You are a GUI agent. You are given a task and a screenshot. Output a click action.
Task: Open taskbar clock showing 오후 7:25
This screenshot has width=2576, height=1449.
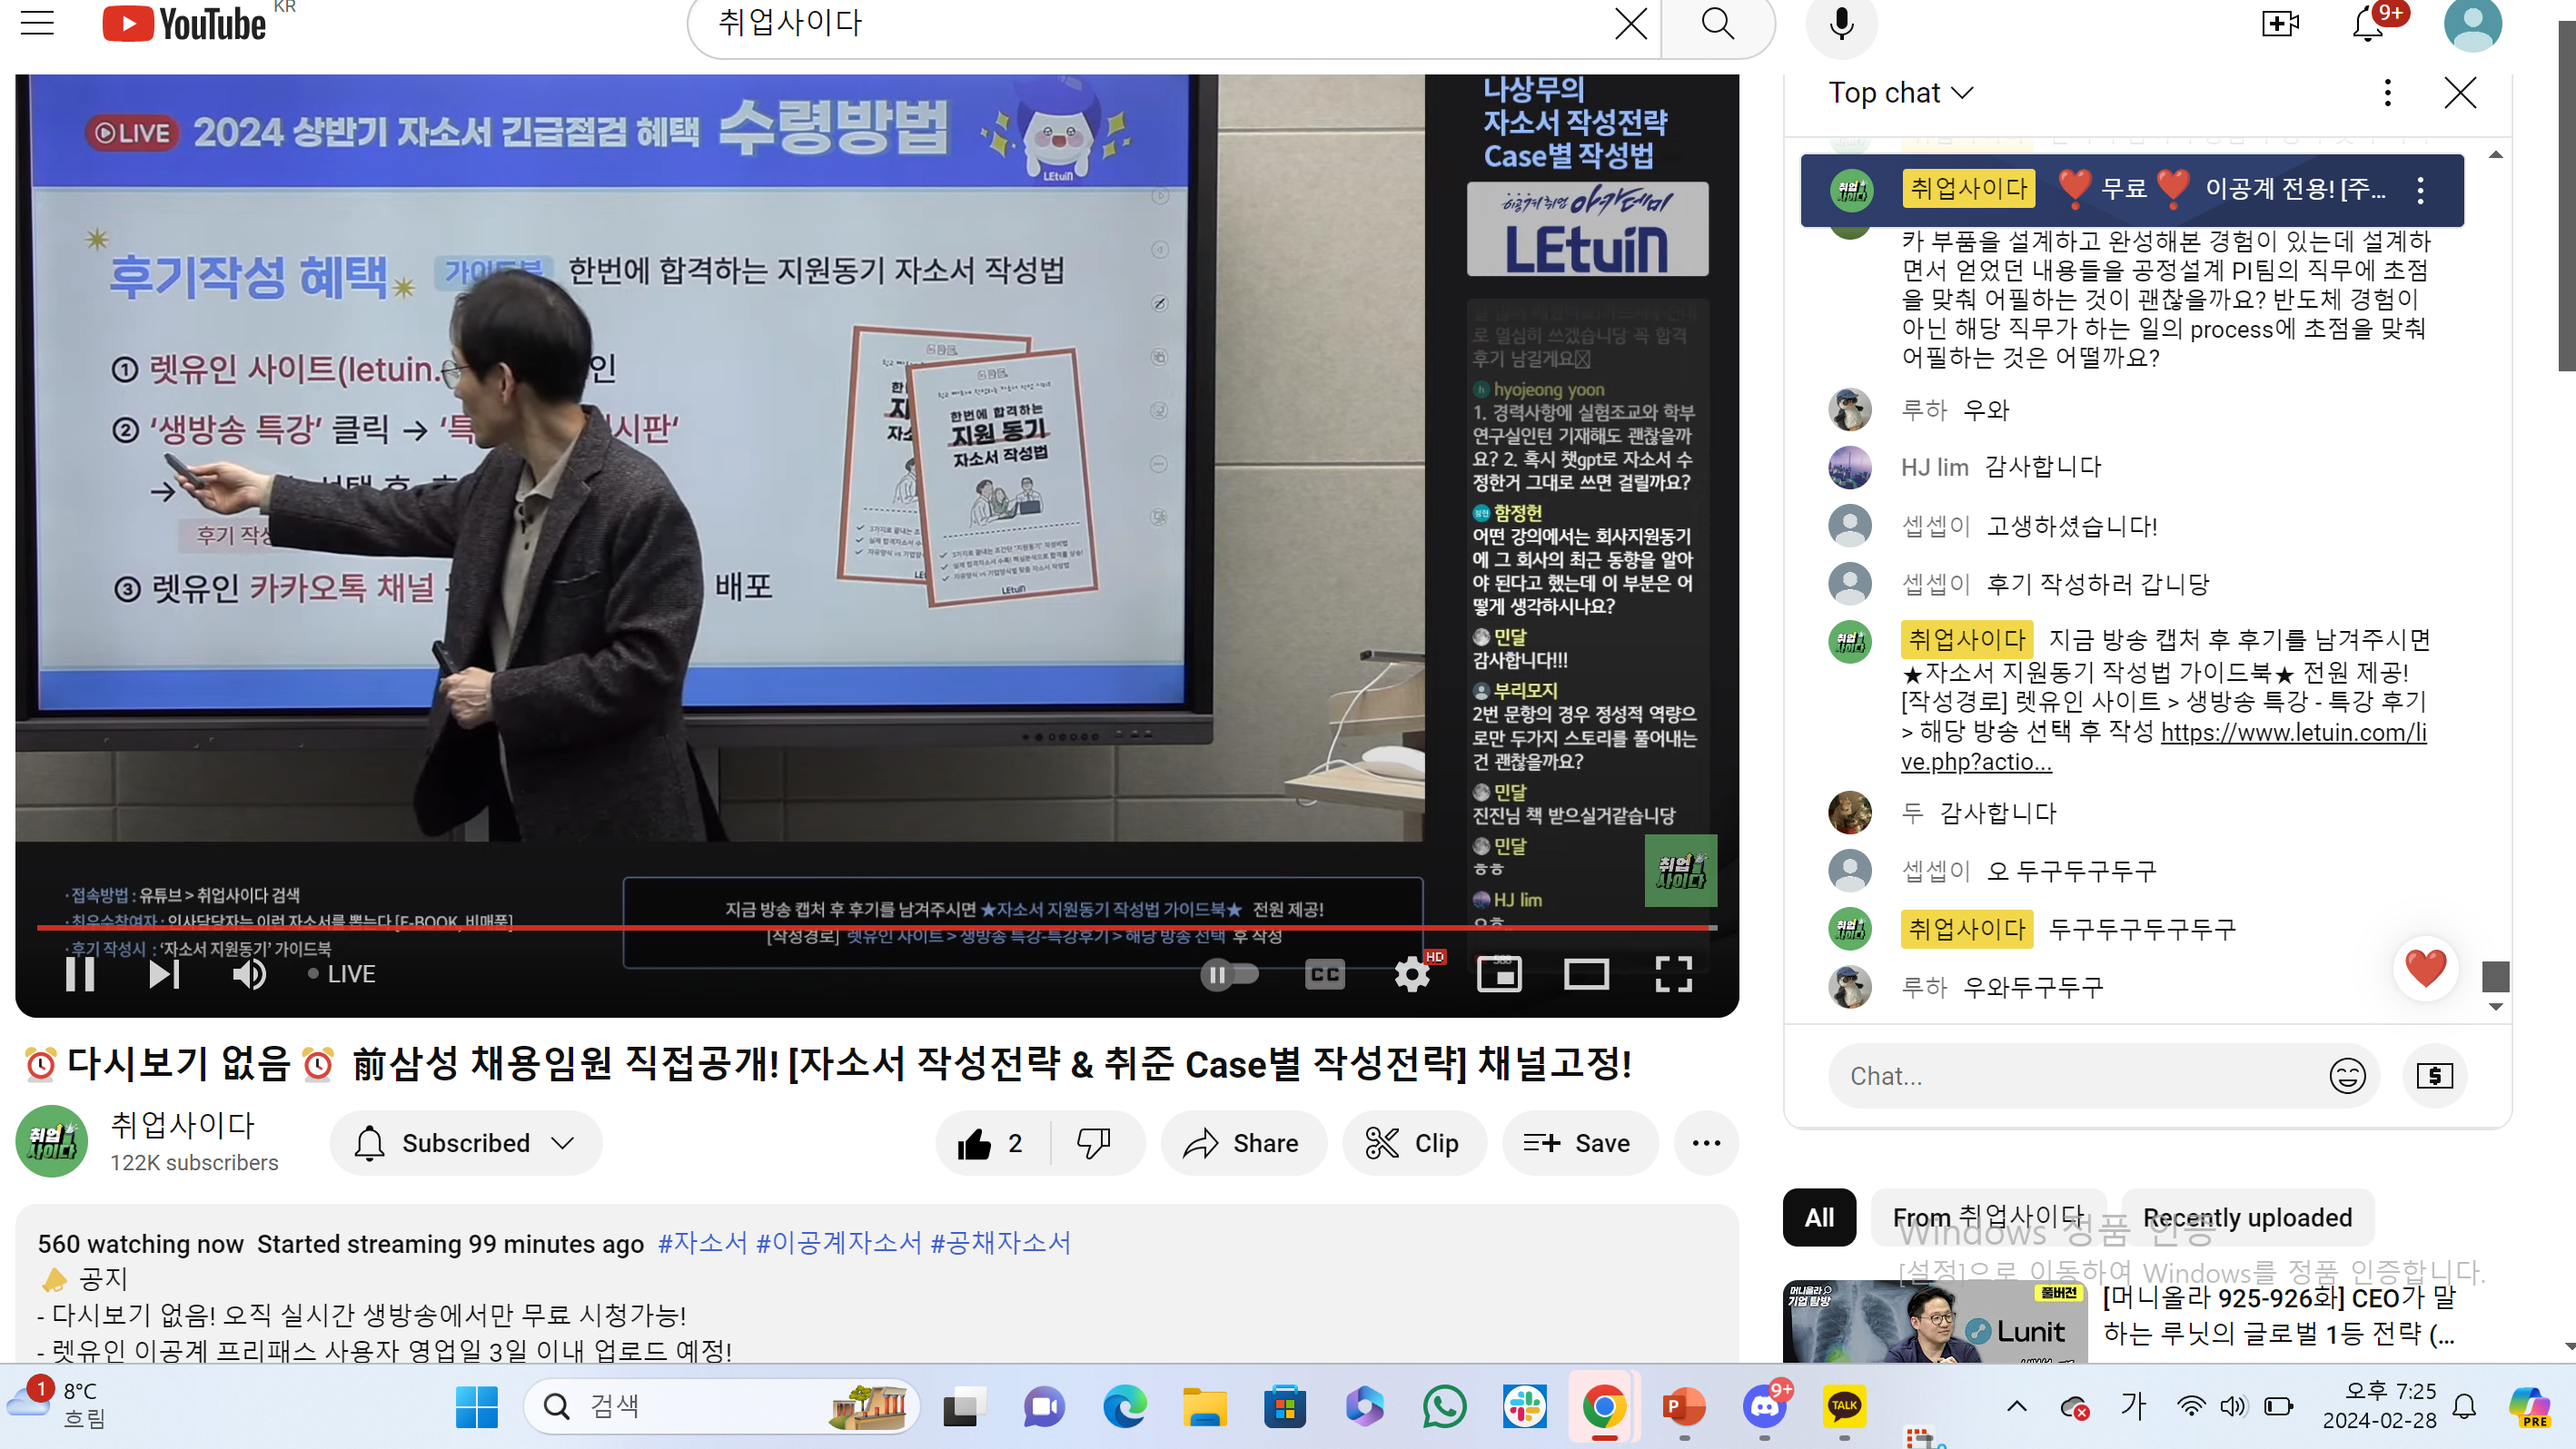pos(2379,1405)
